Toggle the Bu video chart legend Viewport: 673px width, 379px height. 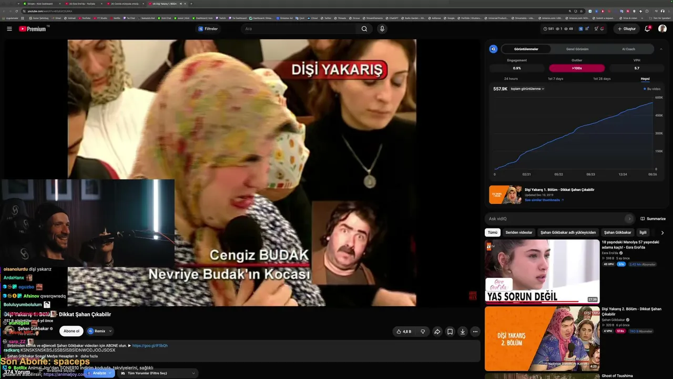coord(652,89)
